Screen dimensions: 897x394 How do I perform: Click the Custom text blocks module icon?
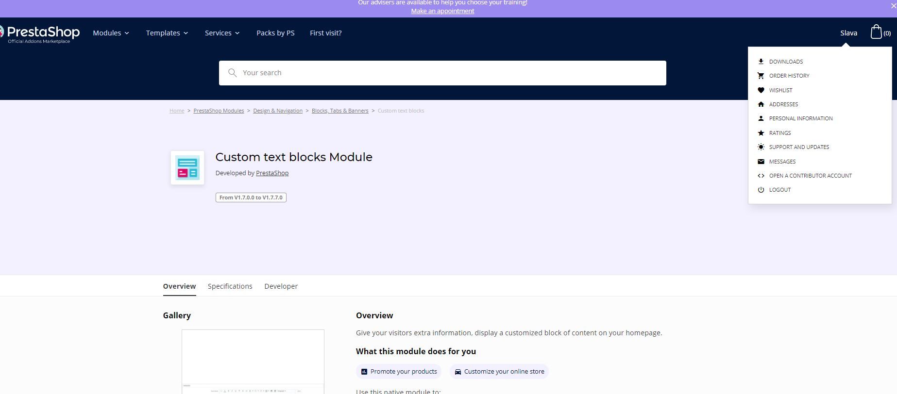[187, 167]
